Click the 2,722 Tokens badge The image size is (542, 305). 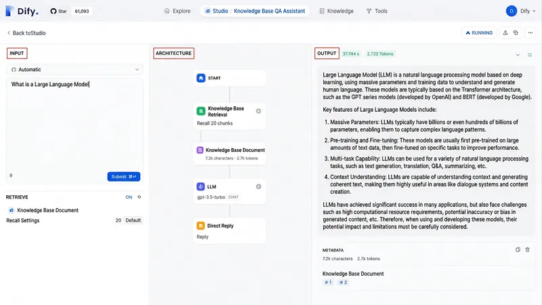click(380, 54)
